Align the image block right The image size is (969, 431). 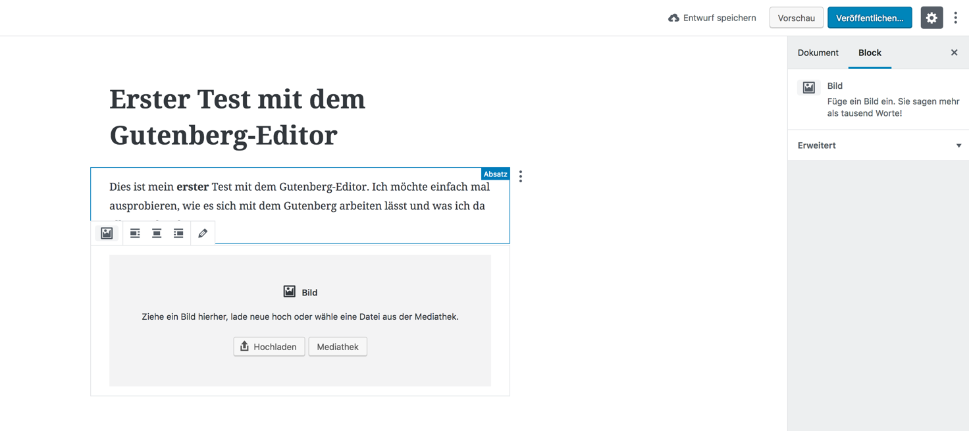(178, 233)
